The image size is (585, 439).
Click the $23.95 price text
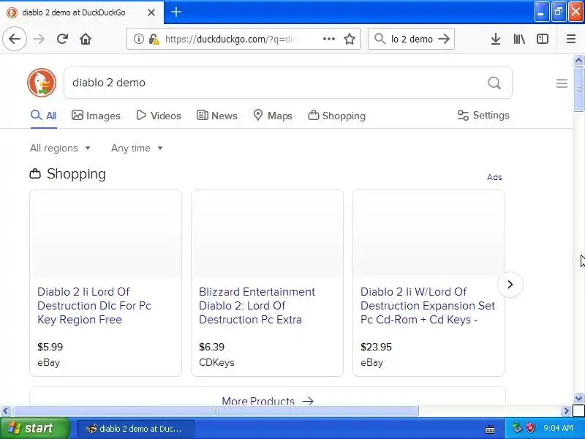tap(376, 347)
